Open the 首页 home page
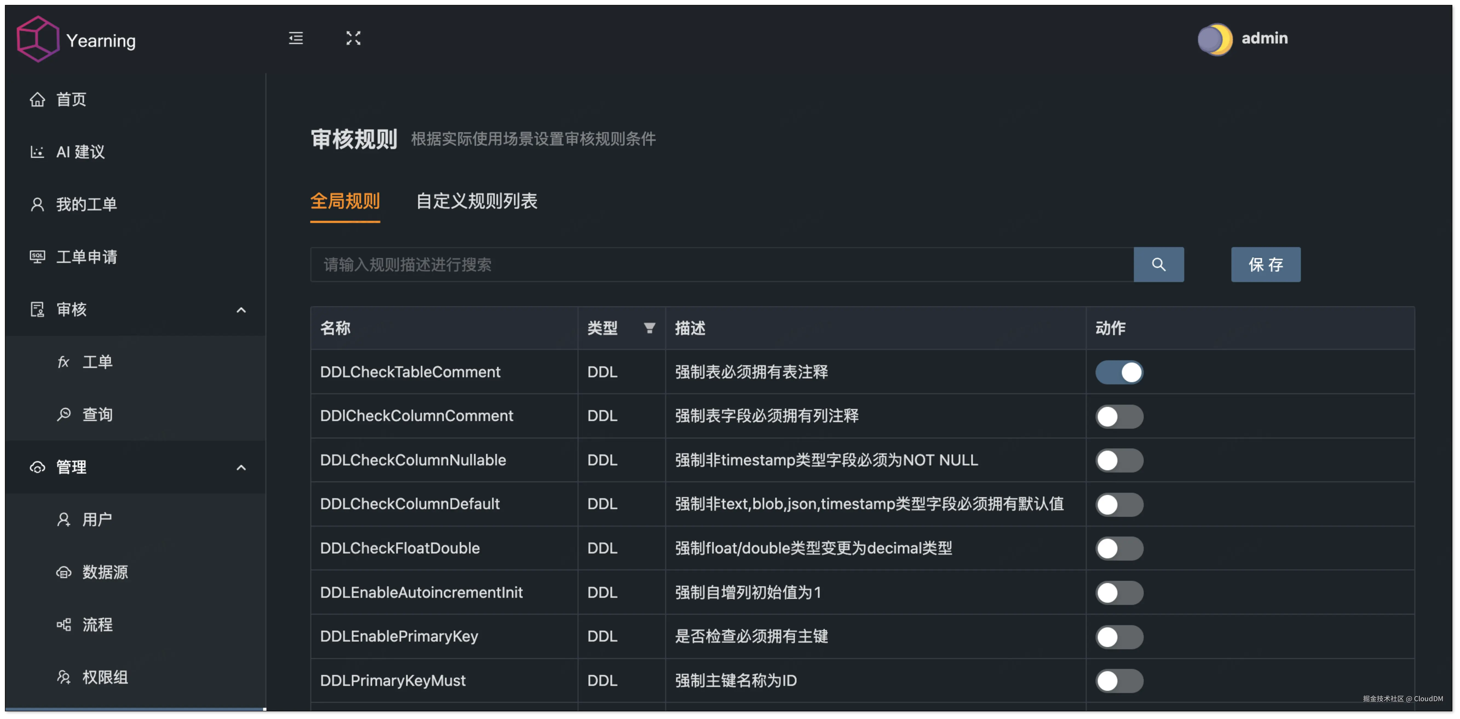1460x719 pixels. [71, 100]
